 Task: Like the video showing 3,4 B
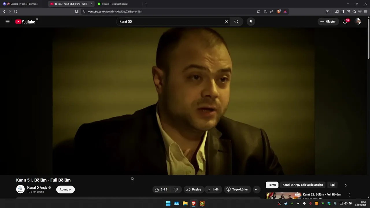[x=161, y=190]
